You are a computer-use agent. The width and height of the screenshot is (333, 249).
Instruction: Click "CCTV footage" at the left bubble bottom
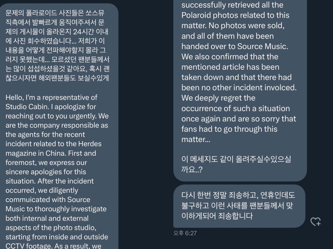click(28, 246)
